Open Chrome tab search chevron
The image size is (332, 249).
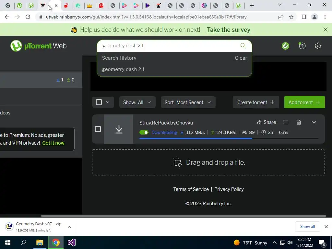click(x=280, y=5)
